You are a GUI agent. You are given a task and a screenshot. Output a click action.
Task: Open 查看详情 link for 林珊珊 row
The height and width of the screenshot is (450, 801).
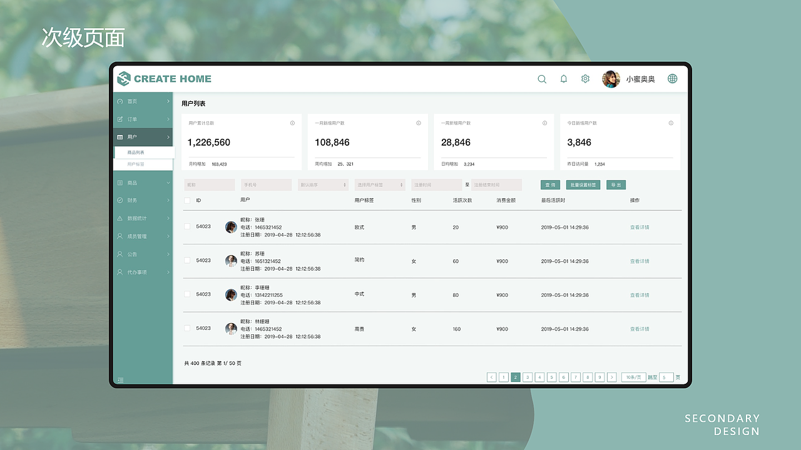click(640, 329)
